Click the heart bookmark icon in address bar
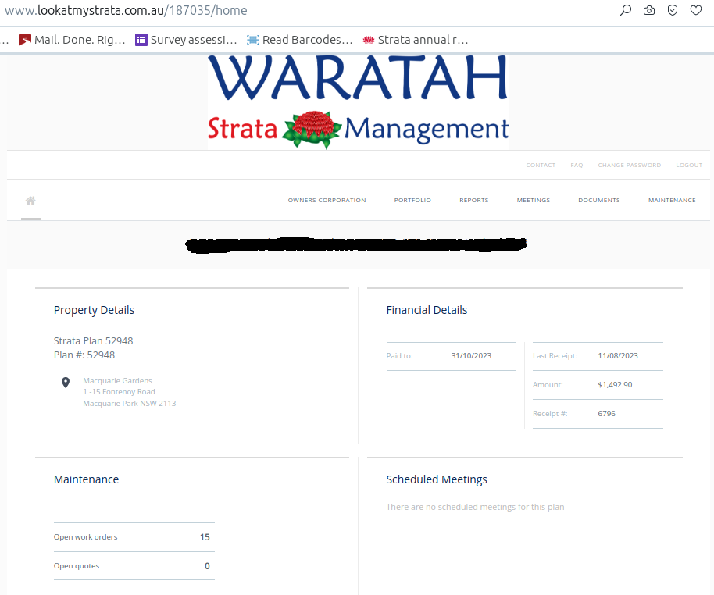This screenshot has height=595, width=714. tap(696, 10)
